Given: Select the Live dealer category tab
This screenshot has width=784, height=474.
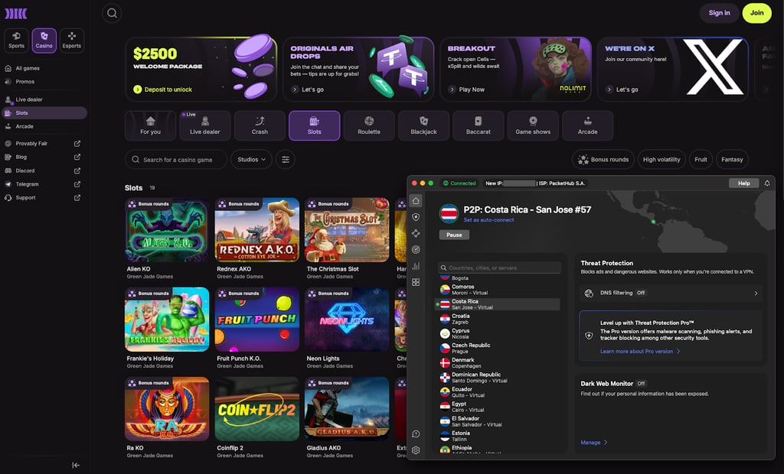Looking at the screenshot, I should point(205,125).
